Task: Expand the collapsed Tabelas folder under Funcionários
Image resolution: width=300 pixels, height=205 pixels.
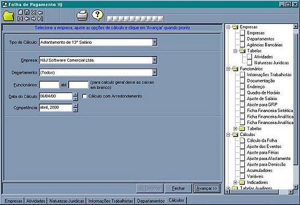Action: tap(235, 129)
